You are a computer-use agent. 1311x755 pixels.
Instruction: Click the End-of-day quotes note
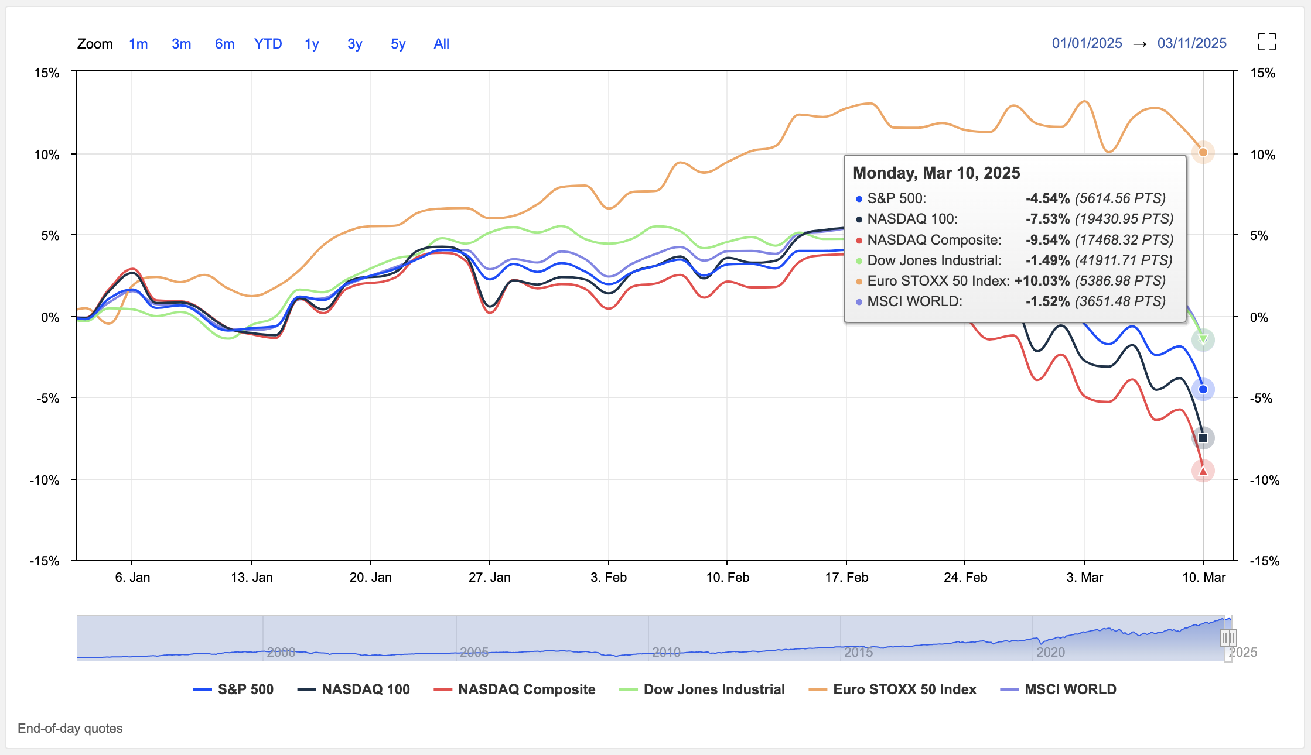(x=70, y=728)
